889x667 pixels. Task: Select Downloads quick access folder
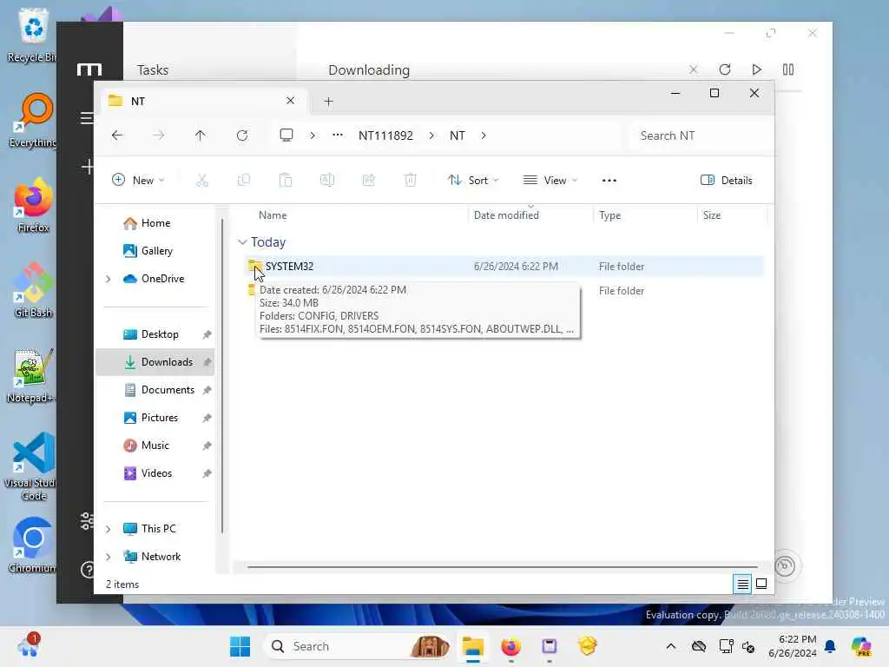[x=155, y=362]
